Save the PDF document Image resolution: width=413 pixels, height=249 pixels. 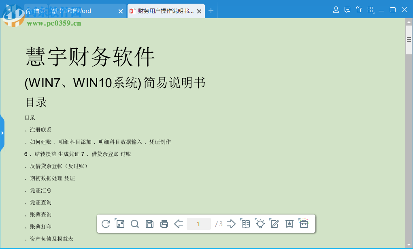[149, 223]
